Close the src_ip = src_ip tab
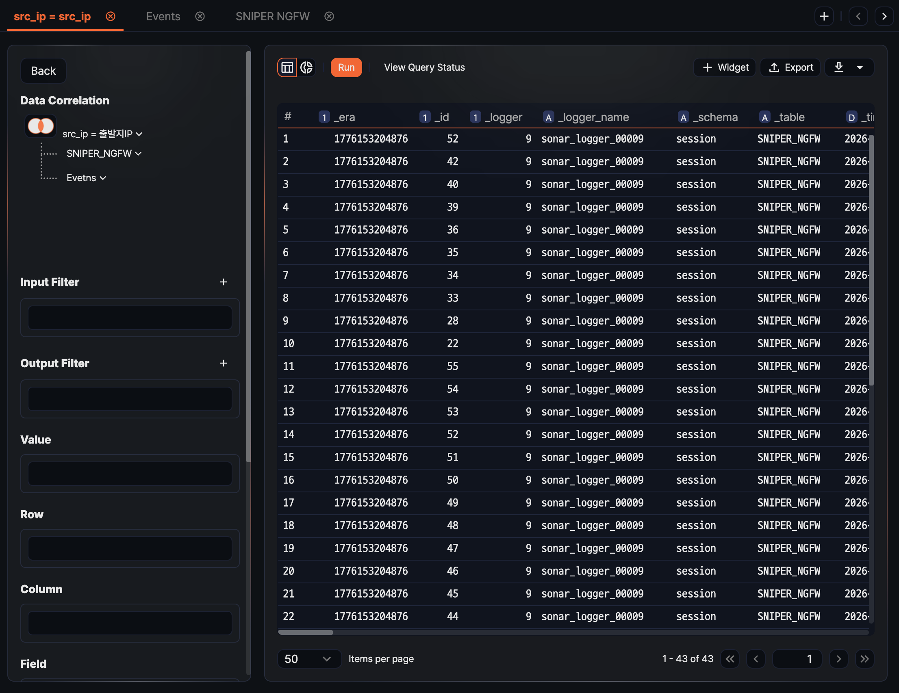This screenshot has height=693, width=899. click(x=110, y=17)
